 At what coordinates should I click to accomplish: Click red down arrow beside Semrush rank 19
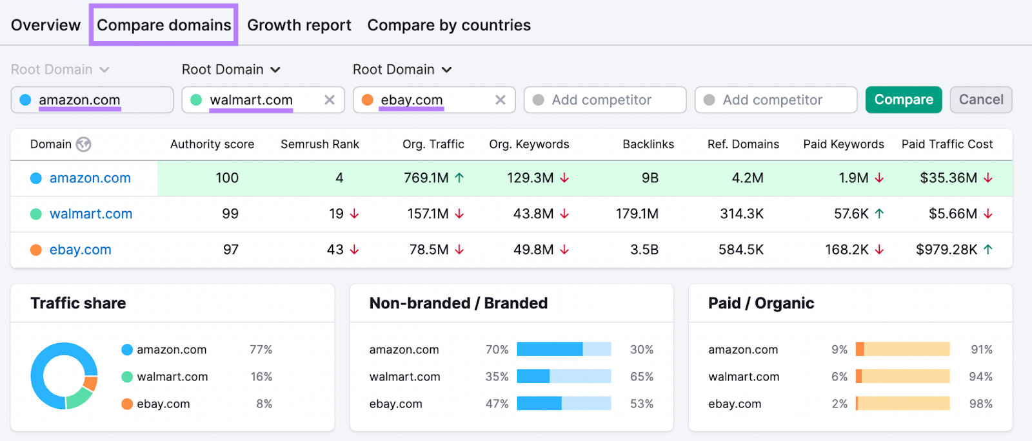click(354, 214)
